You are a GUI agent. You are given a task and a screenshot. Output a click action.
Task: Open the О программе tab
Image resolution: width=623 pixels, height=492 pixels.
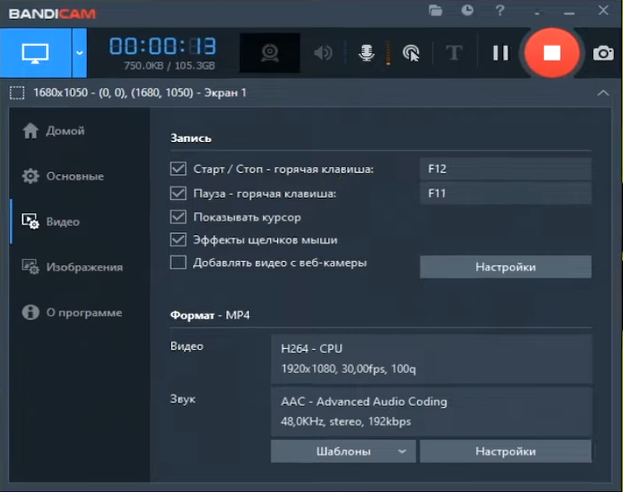[72, 313]
